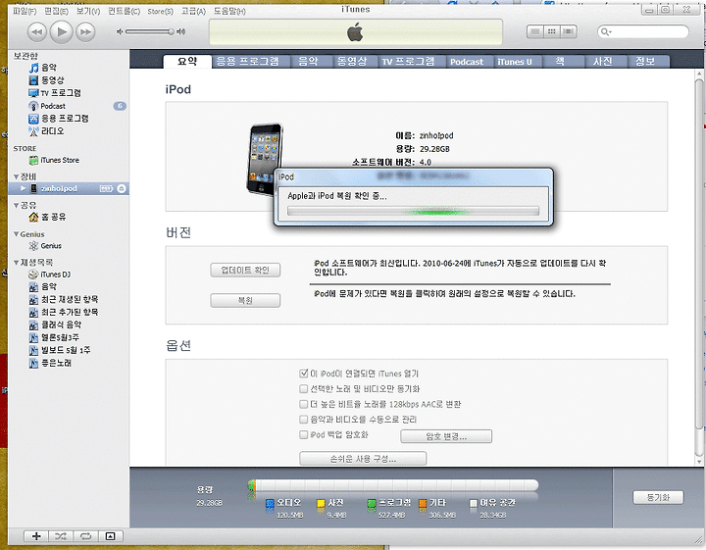Toggle 128kbps AAC로 변환 checkbox
Viewport: 706px width, 550px height.
click(x=304, y=404)
